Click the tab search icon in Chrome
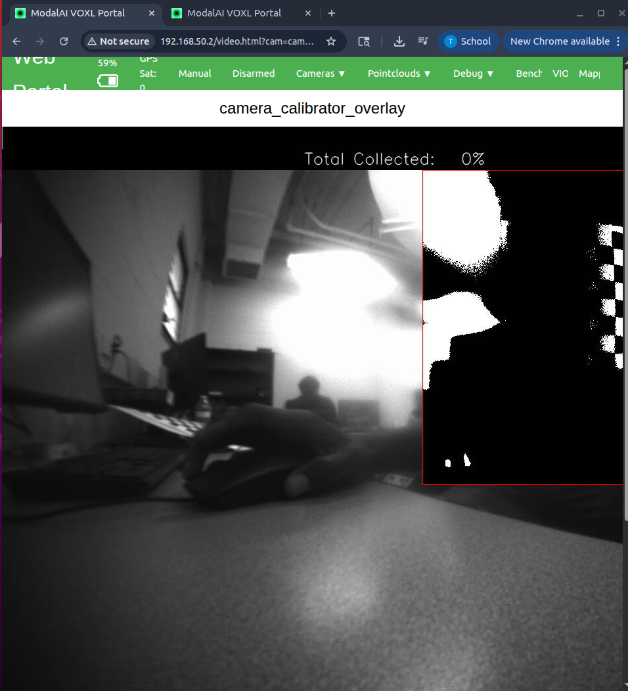The image size is (628, 691). tap(364, 41)
